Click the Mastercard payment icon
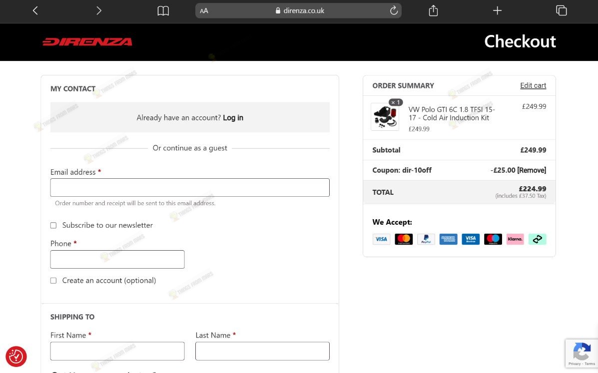Viewport: 598px width, 373px height. coord(404,239)
